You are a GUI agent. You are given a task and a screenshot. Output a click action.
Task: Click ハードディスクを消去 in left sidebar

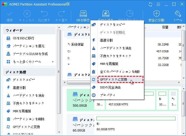coord(29,95)
